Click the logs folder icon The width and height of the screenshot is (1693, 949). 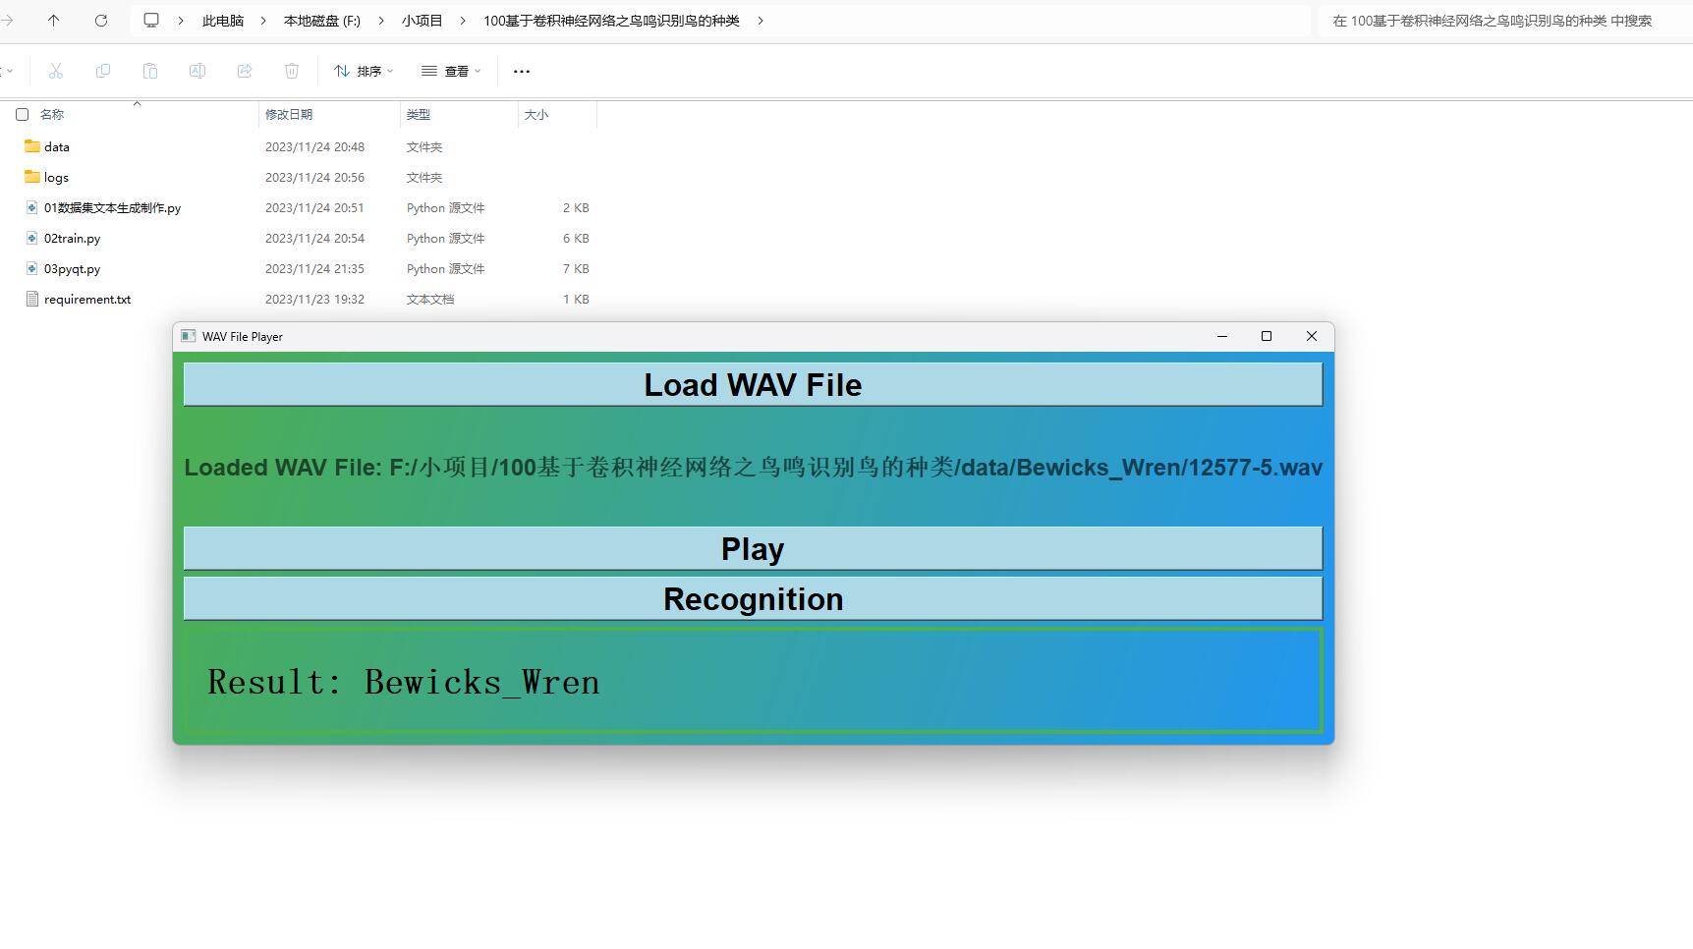point(32,177)
